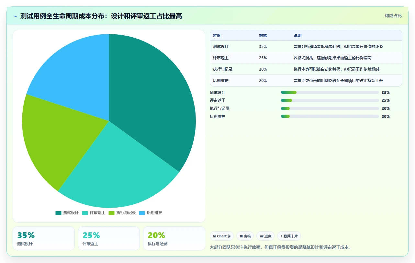Viewport: 415px width, 263px height.
Task: Click the 维度 column header
Action: coord(217,36)
